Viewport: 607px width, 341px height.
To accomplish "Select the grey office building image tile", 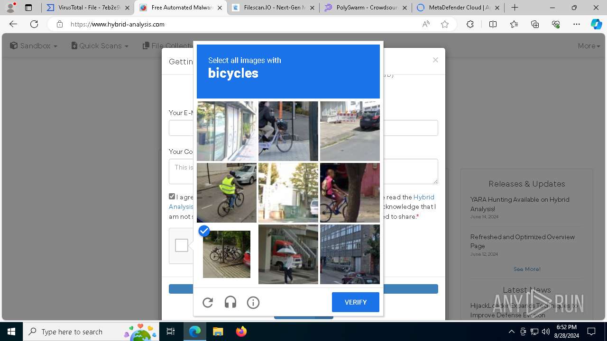I will point(350,254).
